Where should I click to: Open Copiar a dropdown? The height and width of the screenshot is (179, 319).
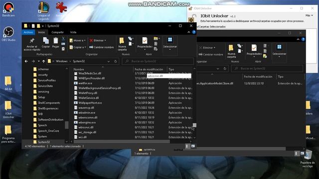tap(78, 47)
